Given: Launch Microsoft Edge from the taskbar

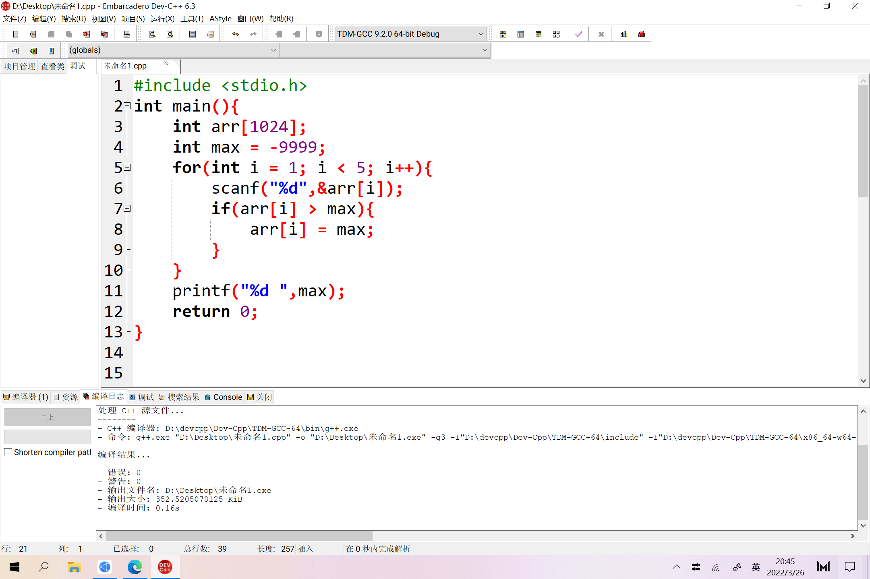Looking at the screenshot, I should tap(135, 567).
